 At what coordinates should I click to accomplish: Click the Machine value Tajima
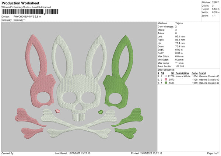[179, 23]
